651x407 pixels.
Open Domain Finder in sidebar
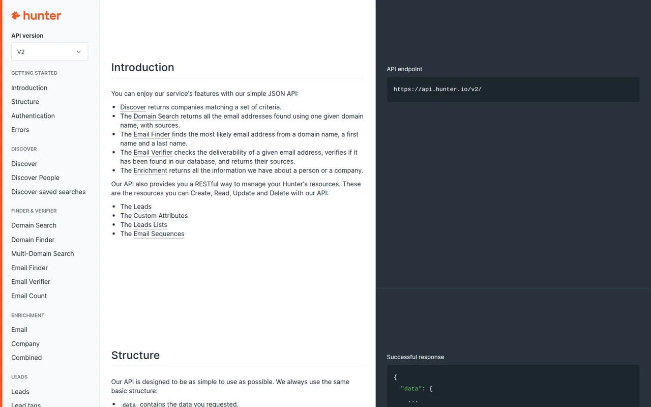click(x=33, y=240)
